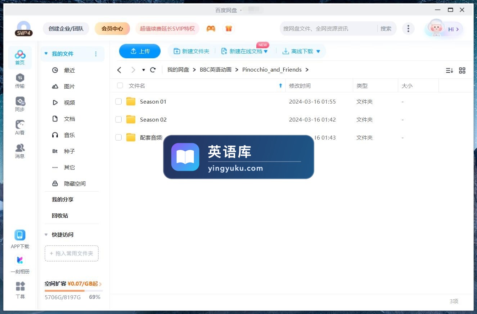Go to BBC英语动画 in breadcrumb
The width and height of the screenshot is (477, 314).
pos(216,70)
